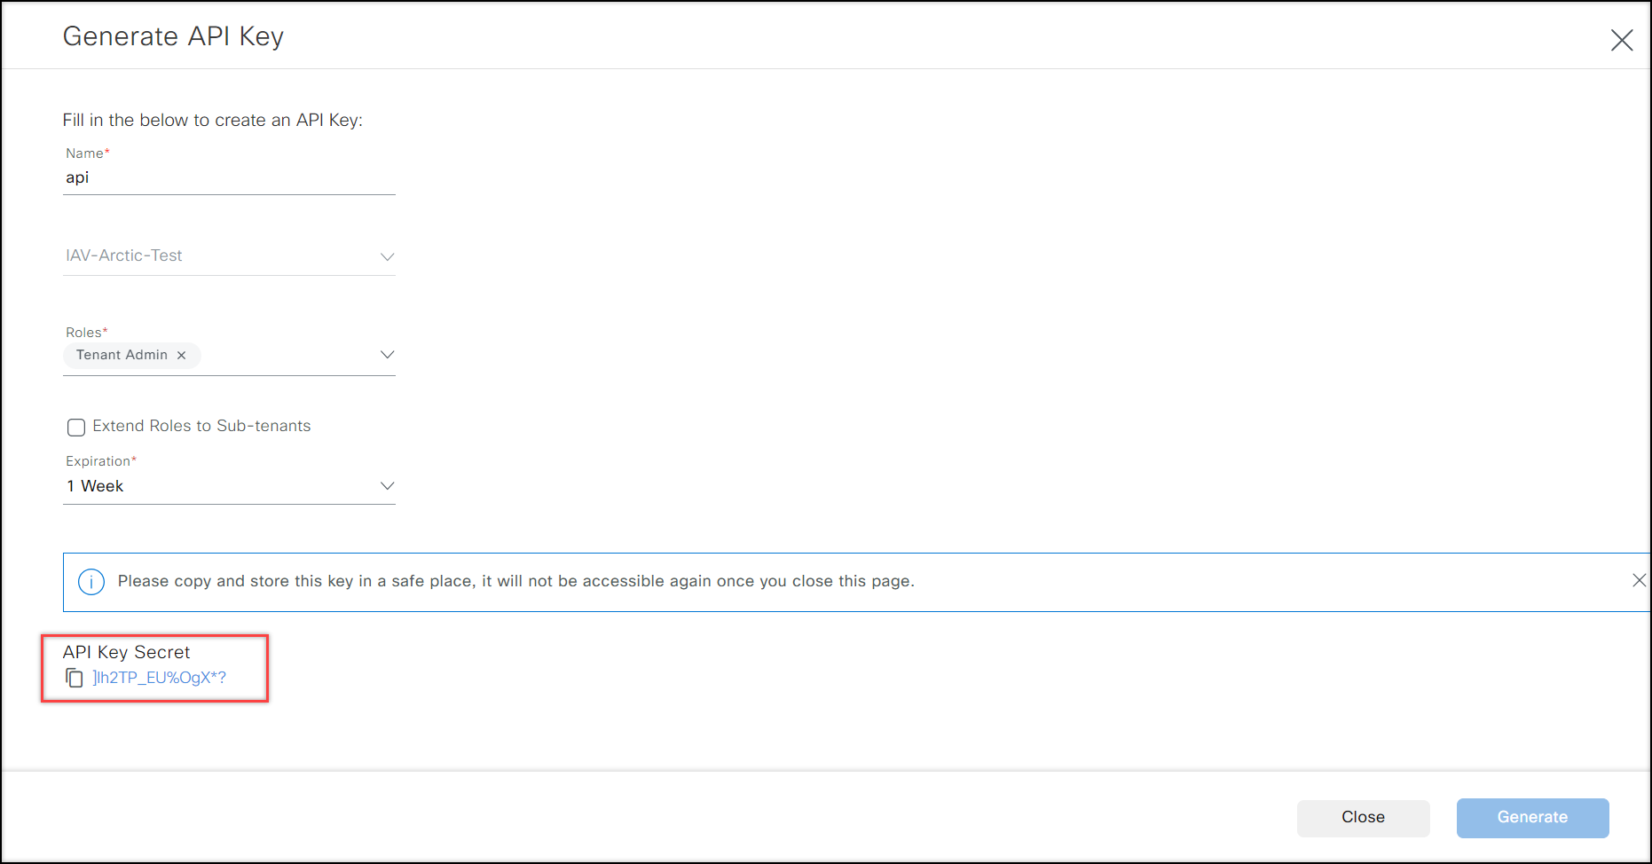Remove the Tenant Admin role chip

click(x=182, y=355)
